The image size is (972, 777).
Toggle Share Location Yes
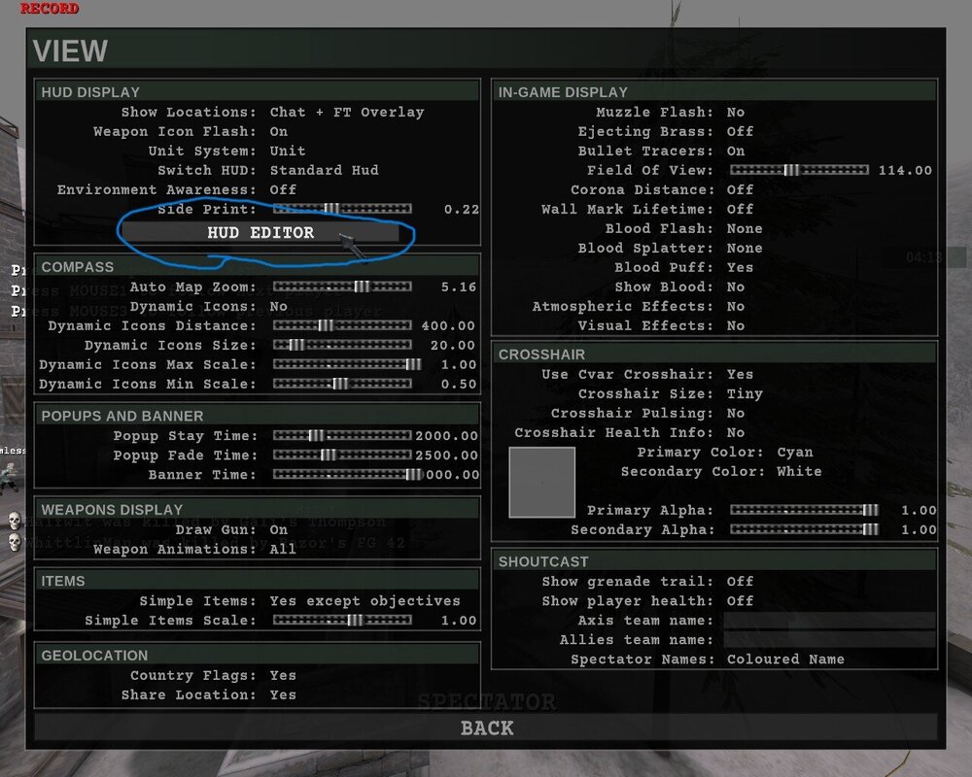click(283, 694)
